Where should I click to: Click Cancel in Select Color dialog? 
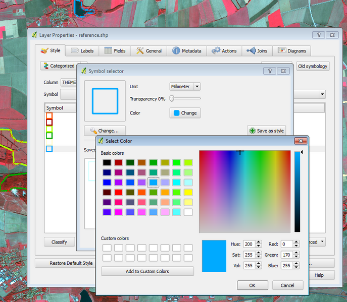(x=288, y=285)
